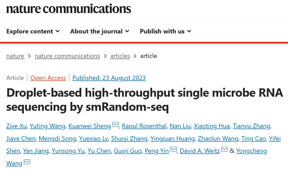Click envelope icon next to Kuanwei Sheng

(x=115, y=125)
